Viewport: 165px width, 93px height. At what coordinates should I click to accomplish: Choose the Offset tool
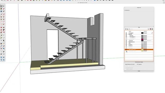[4, 32]
